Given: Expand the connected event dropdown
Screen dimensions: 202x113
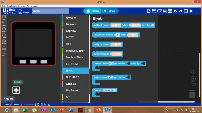Looking at the screenshot, I should pos(110,90).
